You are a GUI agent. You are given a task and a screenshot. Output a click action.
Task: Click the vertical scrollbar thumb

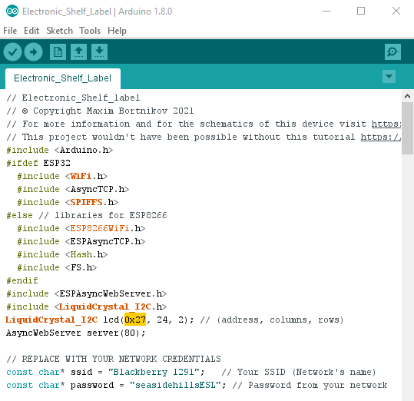(407, 128)
